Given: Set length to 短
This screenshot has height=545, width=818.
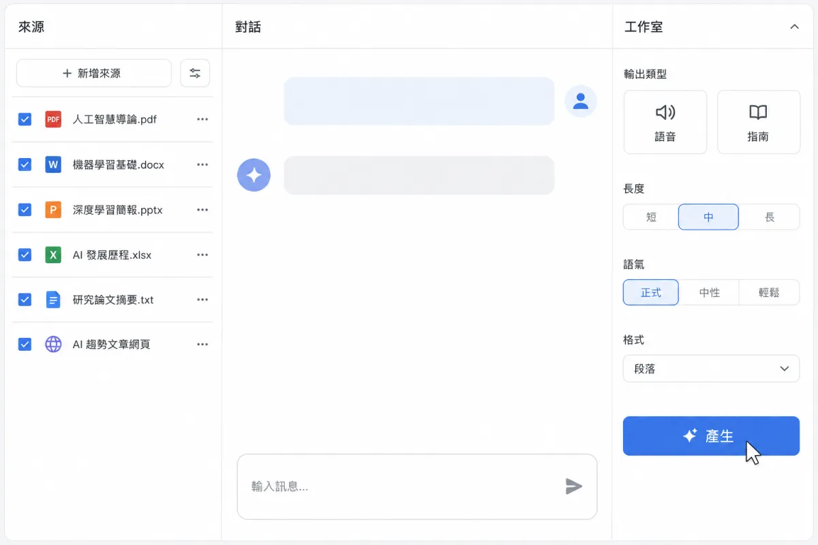Looking at the screenshot, I should point(651,217).
